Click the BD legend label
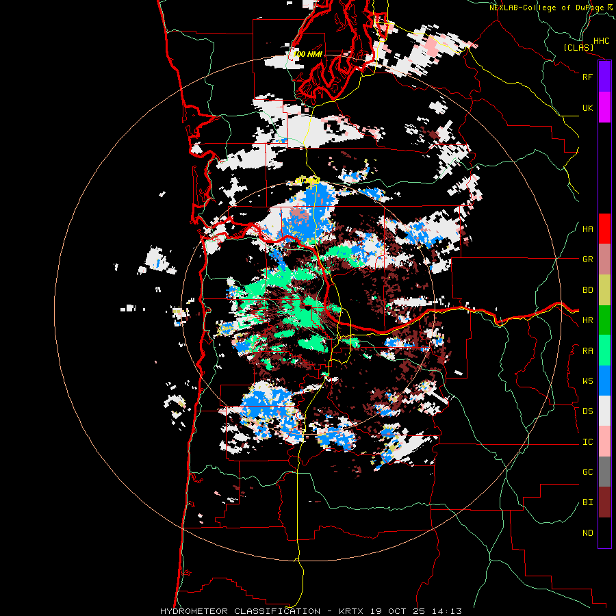 point(587,290)
